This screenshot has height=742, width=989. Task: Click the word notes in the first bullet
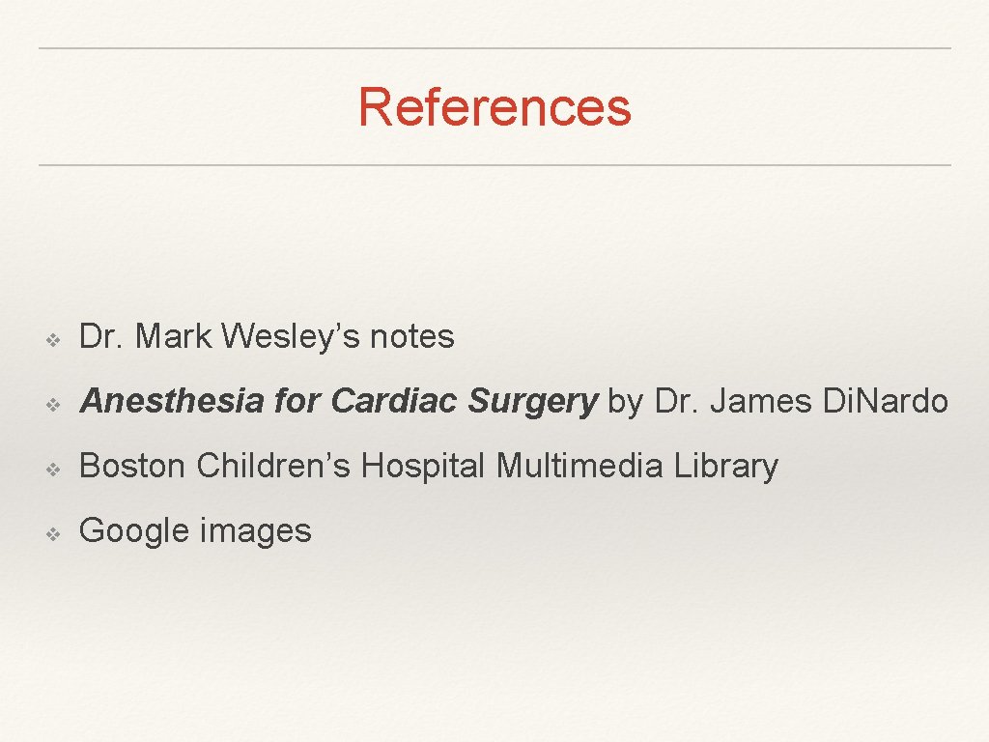[x=411, y=337]
